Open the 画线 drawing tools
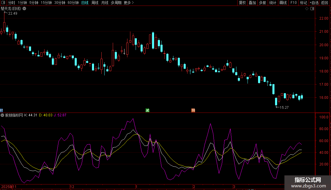The image size is (331, 190). (x=283, y=3)
